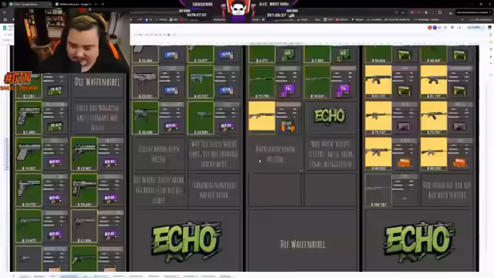Screen dimensions: 494x278
Task: Select grey pistol thumbnail priced $ 14.907
Action: [29, 154]
